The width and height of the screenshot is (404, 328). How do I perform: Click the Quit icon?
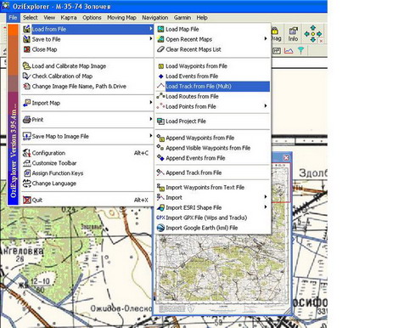[x=26, y=200]
